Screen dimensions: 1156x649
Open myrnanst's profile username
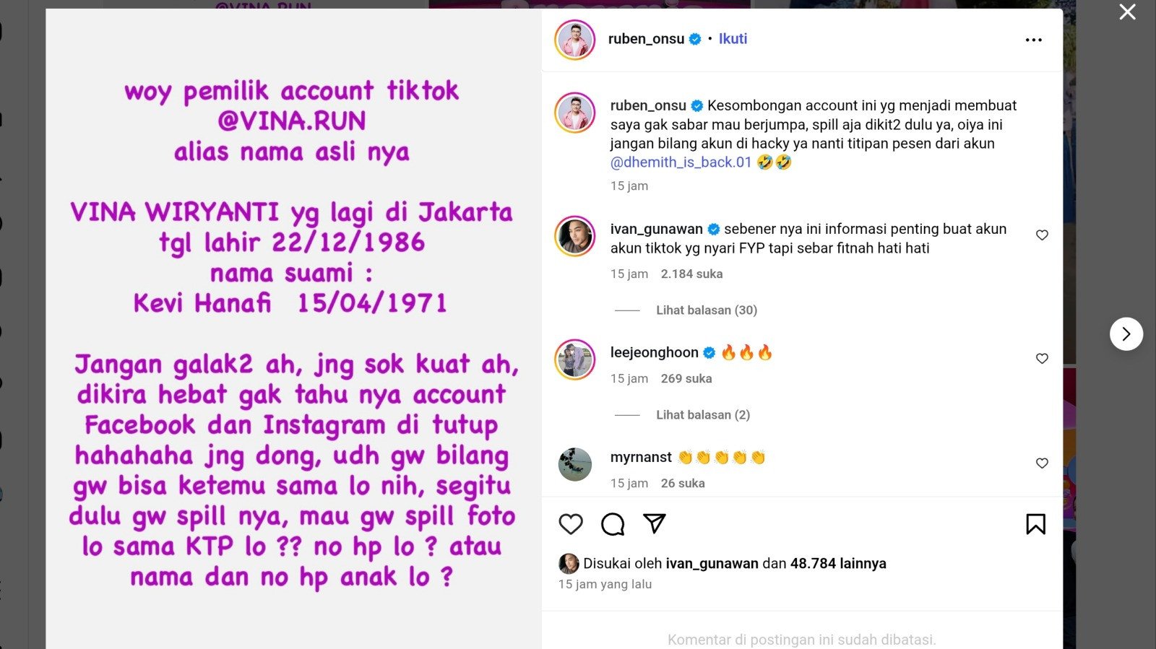(x=641, y=457)
